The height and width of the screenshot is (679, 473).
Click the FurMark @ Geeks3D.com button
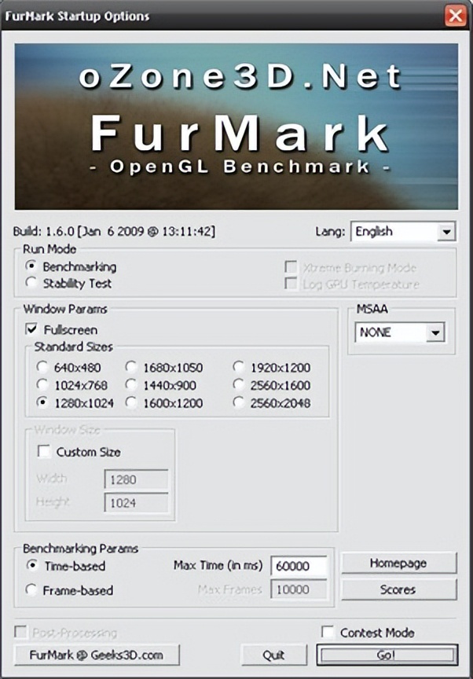[97, 655]
